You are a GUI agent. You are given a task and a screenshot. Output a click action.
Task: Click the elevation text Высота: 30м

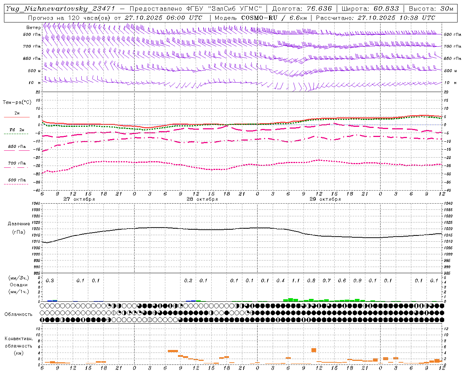[431, 9]
